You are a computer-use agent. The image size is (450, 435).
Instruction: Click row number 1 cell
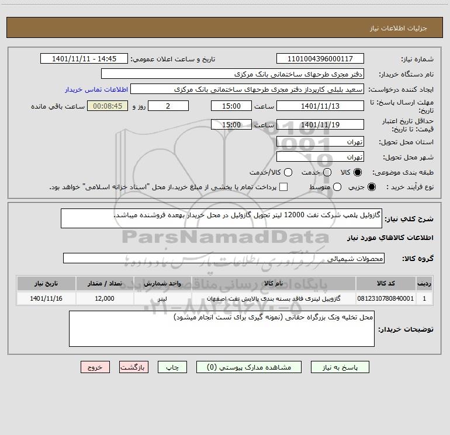tap(424, 298)
